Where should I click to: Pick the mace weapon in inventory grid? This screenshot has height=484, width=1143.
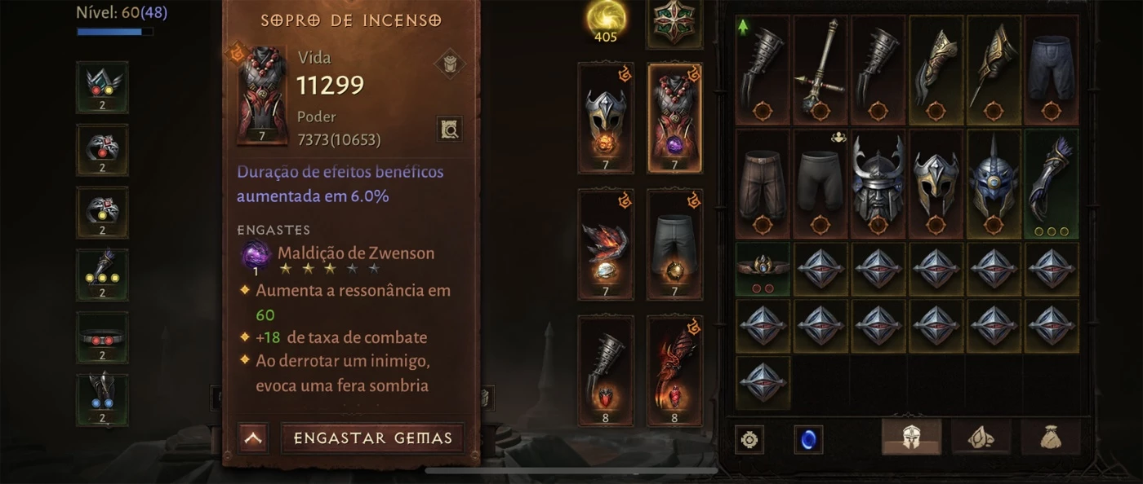821,70
